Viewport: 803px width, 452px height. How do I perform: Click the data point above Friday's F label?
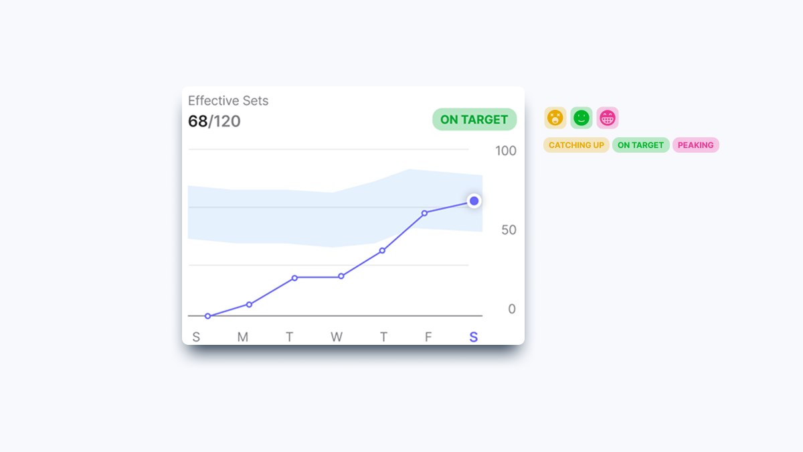tap(424, 213)
